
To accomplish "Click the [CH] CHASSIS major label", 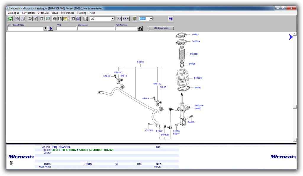I will 61,147.
